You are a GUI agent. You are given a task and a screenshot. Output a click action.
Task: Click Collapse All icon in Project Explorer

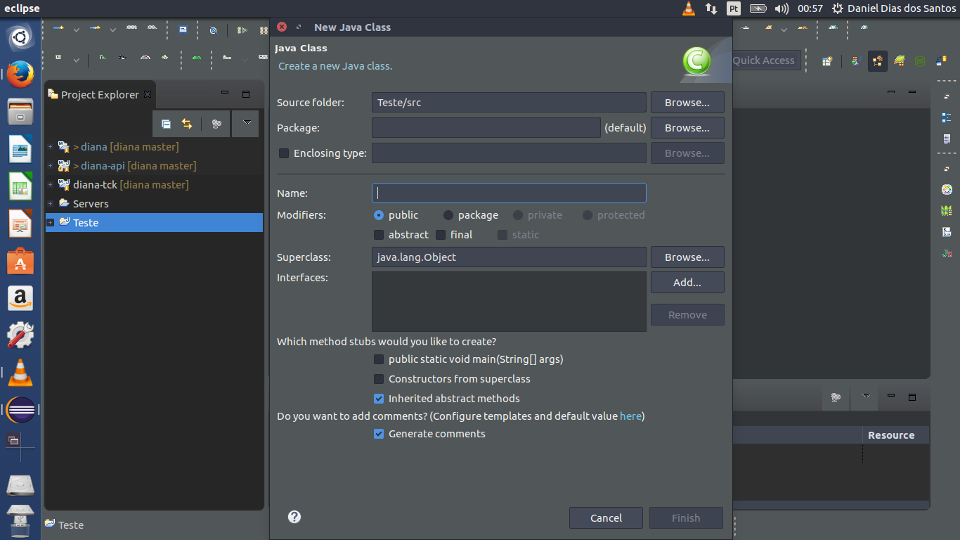tap(166, 124)
